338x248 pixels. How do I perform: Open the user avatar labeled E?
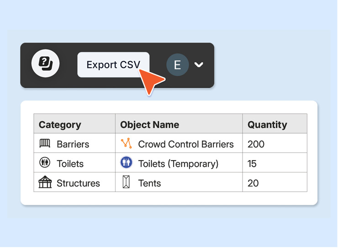coord(177,65)
